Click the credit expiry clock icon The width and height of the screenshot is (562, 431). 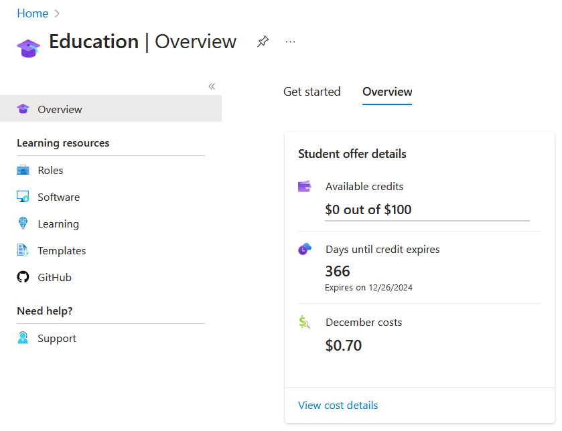click(305, 249)
